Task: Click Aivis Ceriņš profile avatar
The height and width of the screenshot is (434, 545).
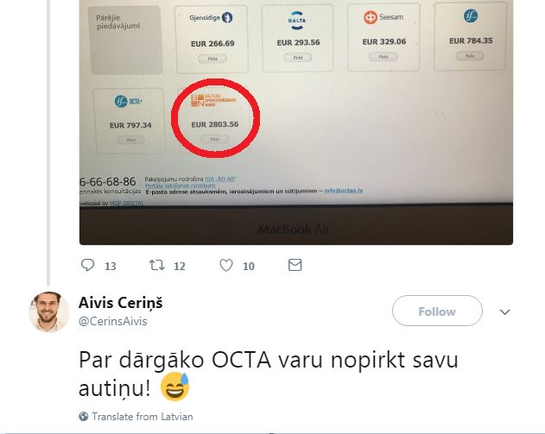Action: (x=49, y=311)
